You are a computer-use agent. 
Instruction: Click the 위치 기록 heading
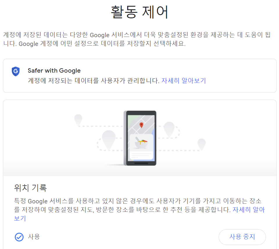pos(30,188)
